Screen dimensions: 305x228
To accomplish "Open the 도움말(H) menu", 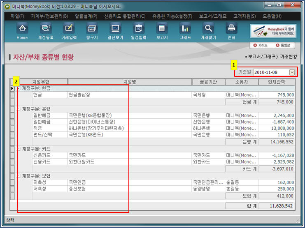I will [x=272, y=16].
